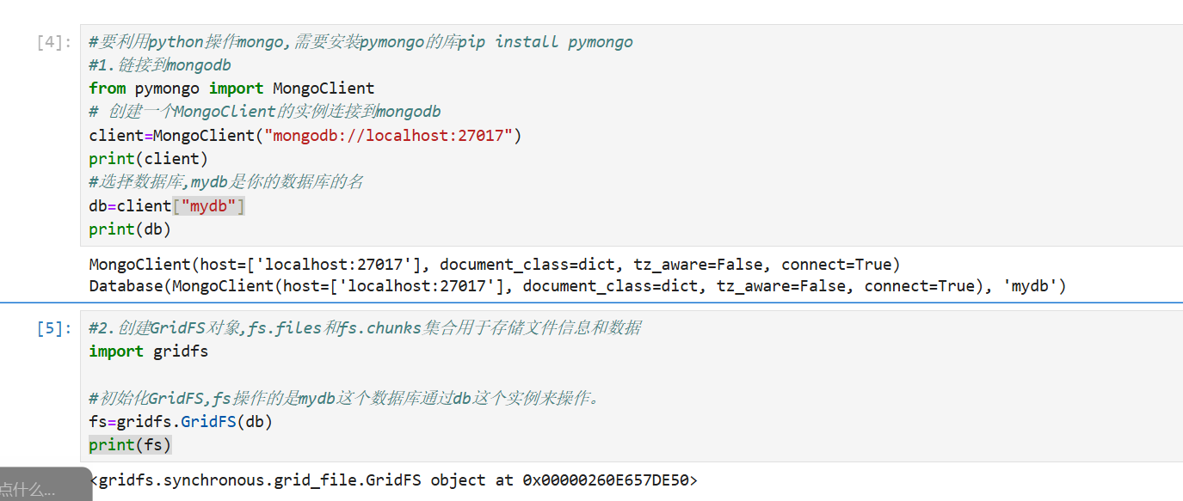Click the highlighted print(fs) statement
Image resolution: width=1183 pixels, height=501 pixels.
tap(130, 445)
